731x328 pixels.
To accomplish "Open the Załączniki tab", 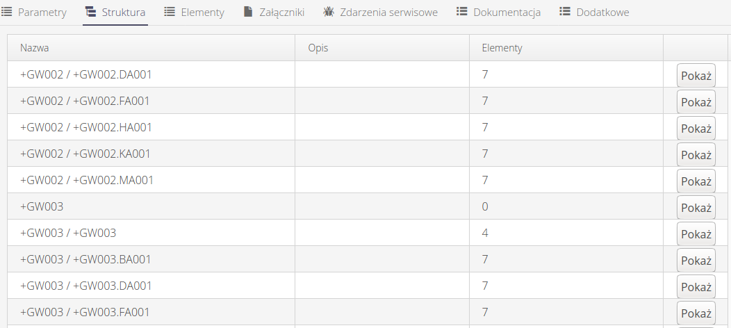I will (x=281, y=13).
